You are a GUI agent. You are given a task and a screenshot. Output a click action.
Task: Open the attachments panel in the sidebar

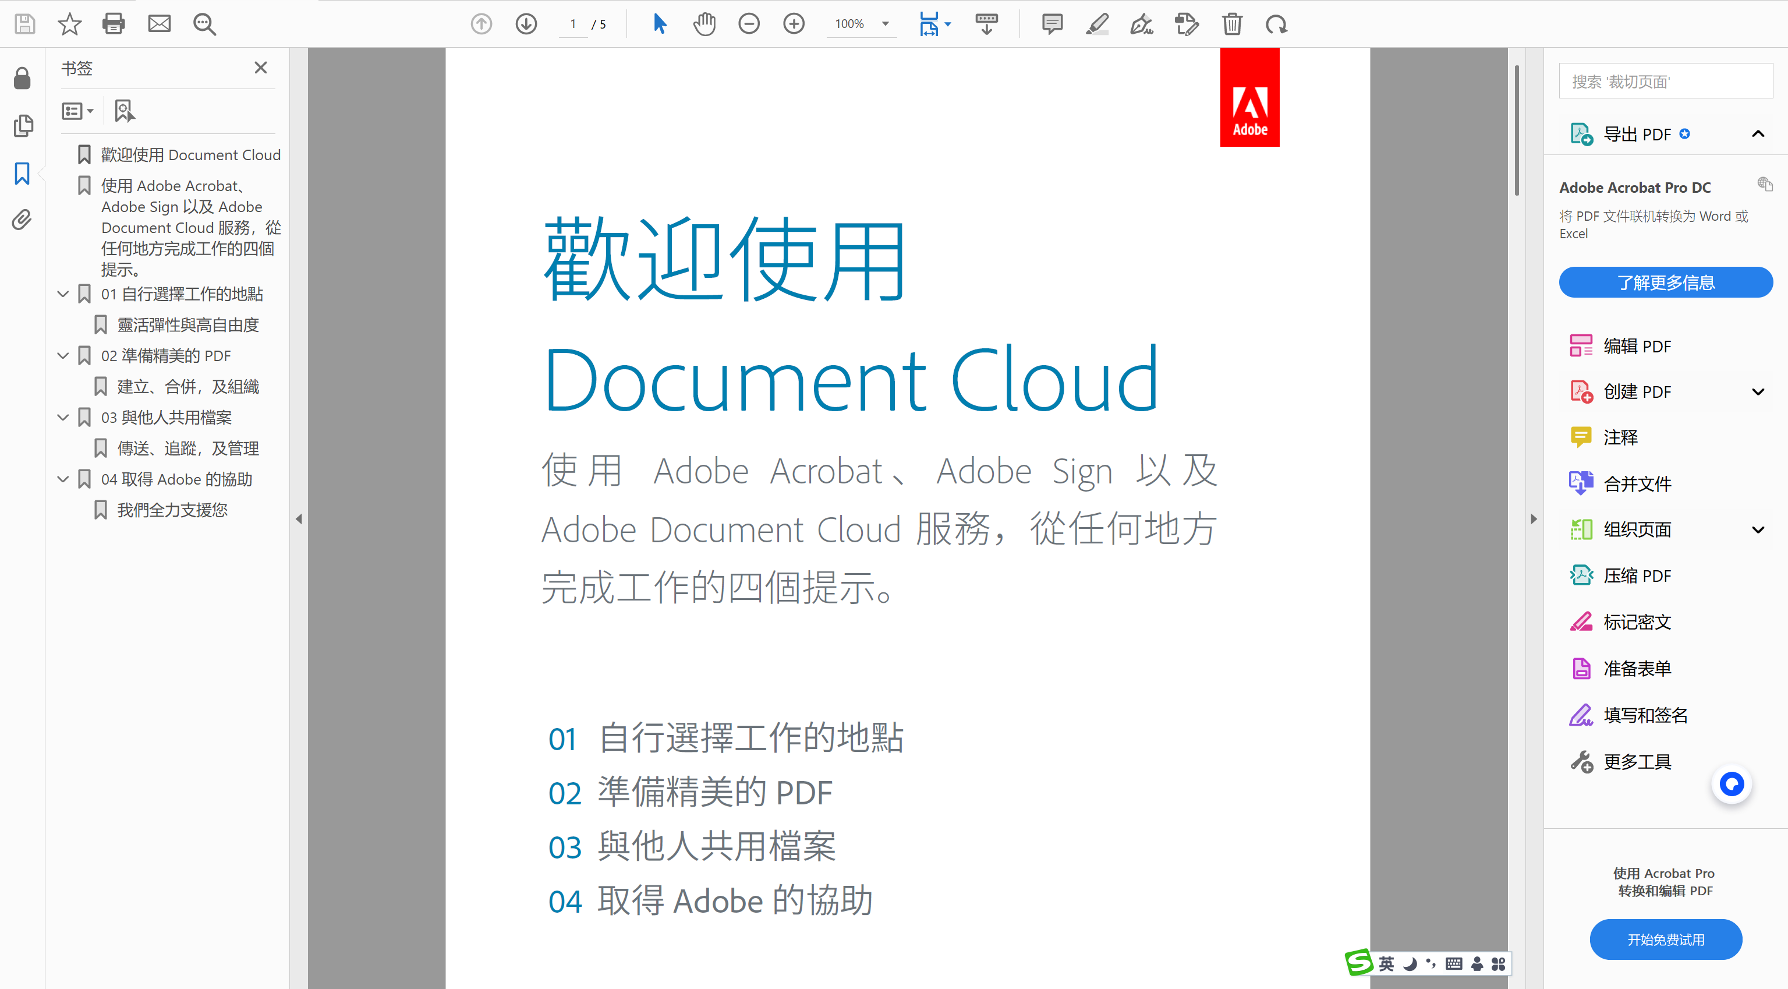(x=22, y=220)
